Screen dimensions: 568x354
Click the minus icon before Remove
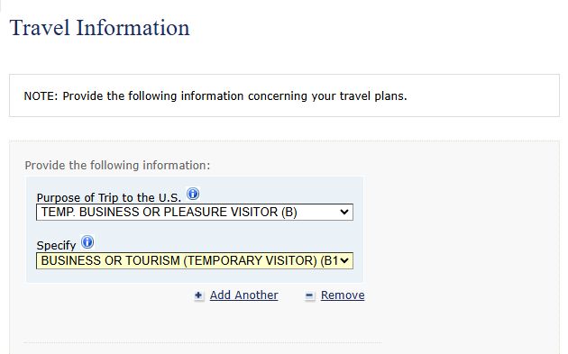point(309,295)
